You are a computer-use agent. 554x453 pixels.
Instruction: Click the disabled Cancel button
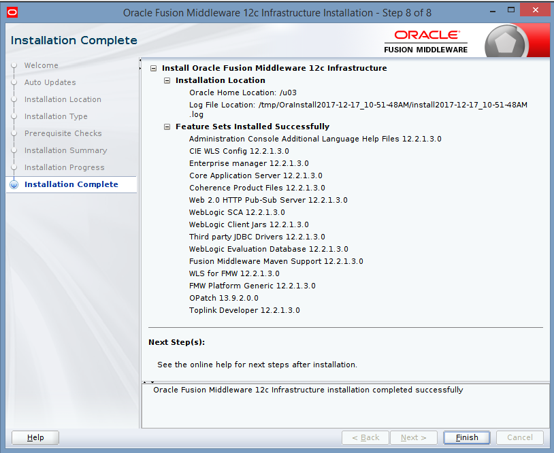520,437
